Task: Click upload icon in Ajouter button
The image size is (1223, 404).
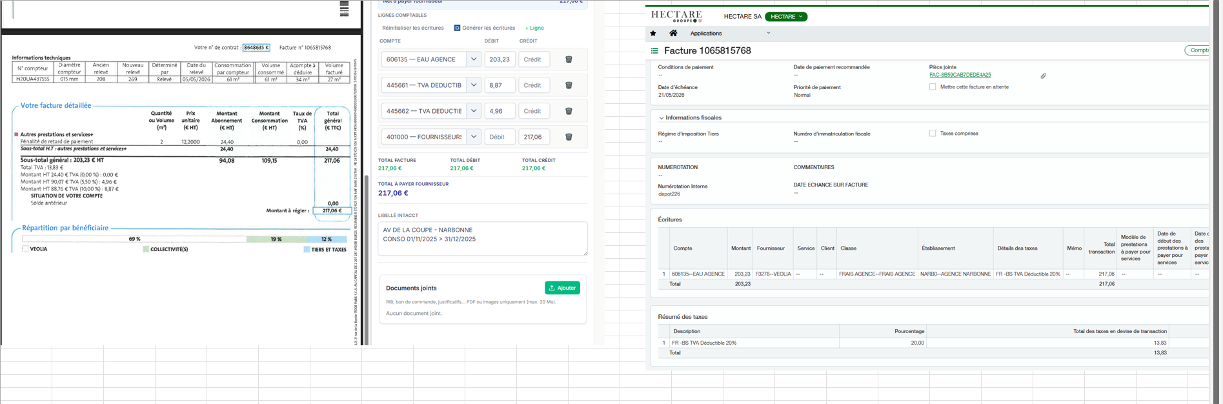Action: click(x=552, y=288)
